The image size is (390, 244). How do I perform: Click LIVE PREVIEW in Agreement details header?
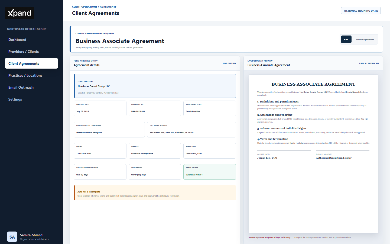[229, 63]
